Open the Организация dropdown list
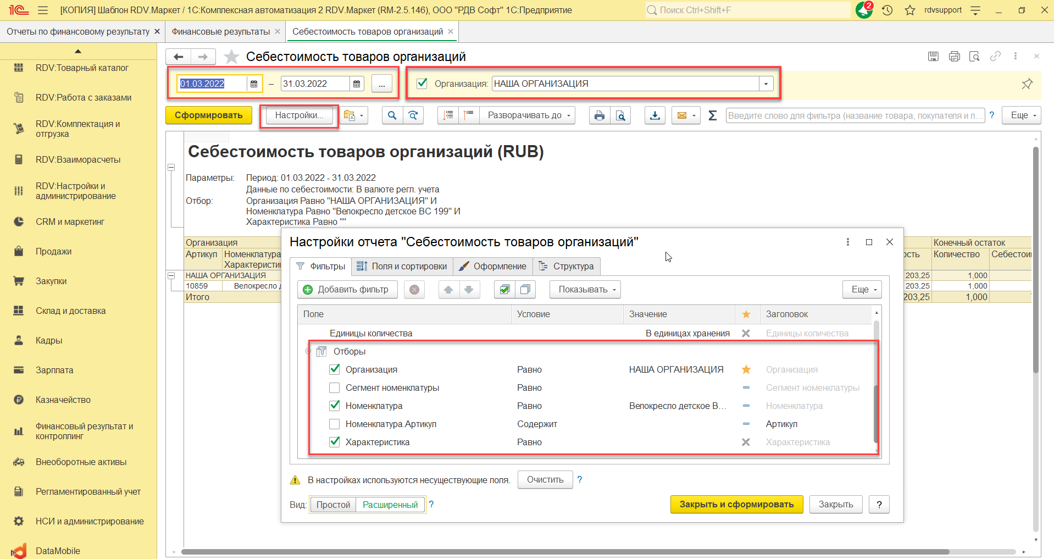Screen dimensions: 1054x559 [x=766, y=84]
